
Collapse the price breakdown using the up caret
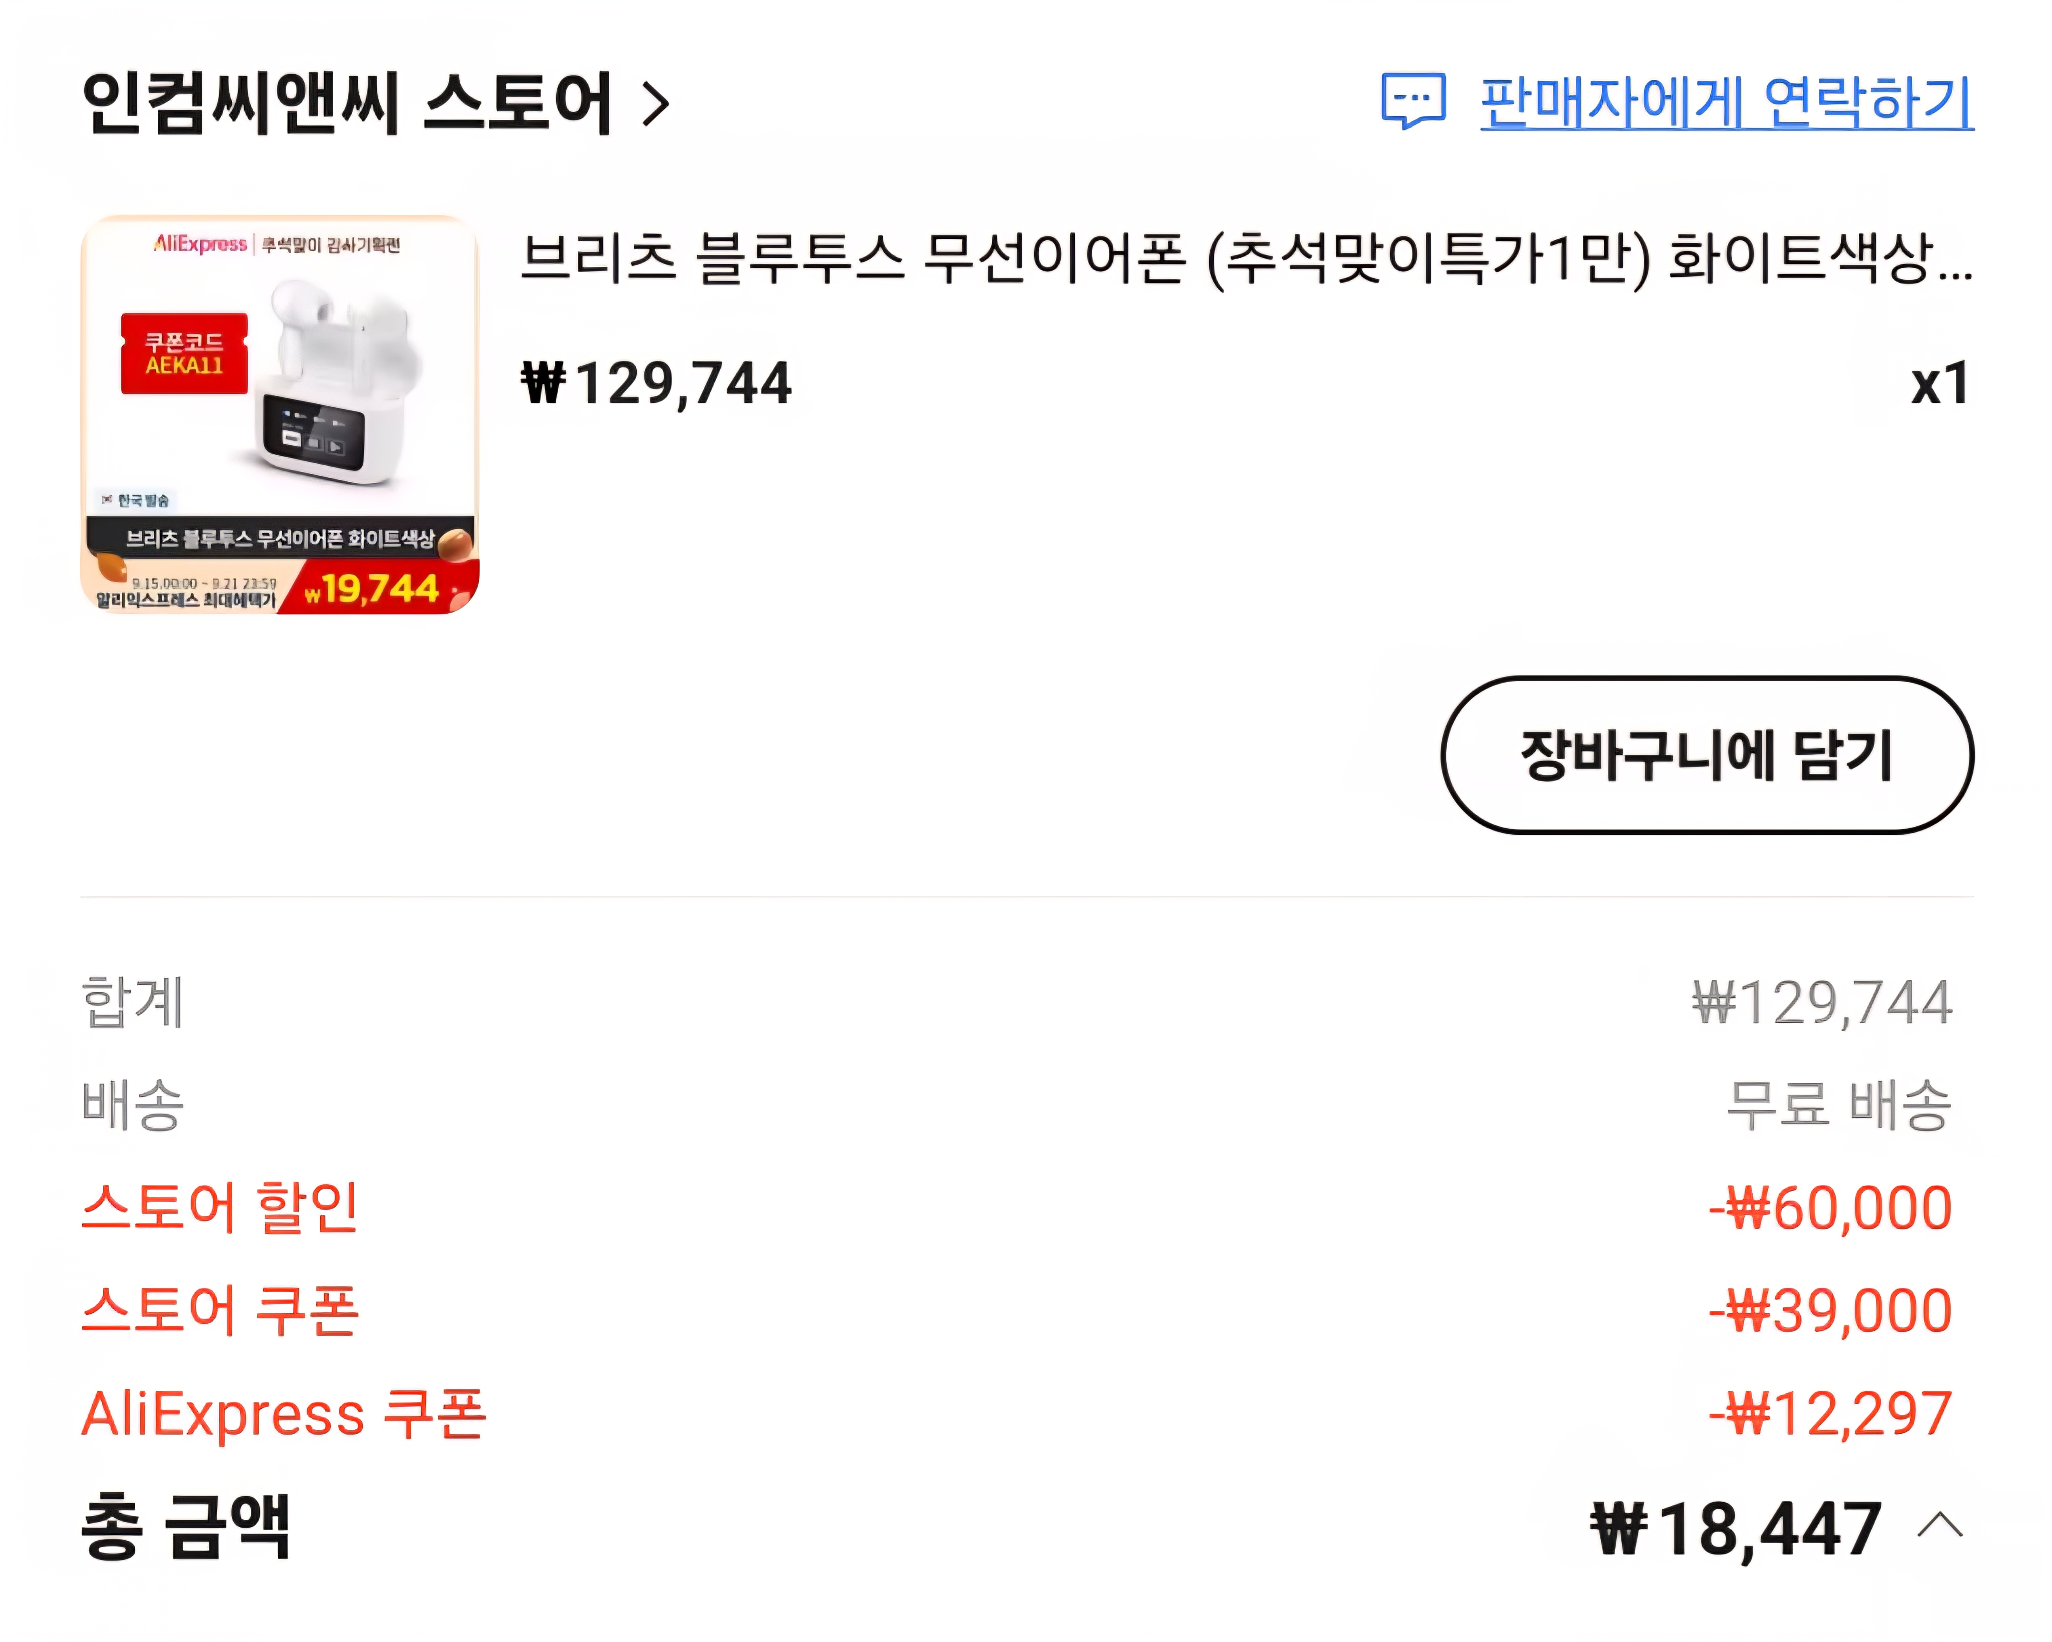[1941, 1527]
